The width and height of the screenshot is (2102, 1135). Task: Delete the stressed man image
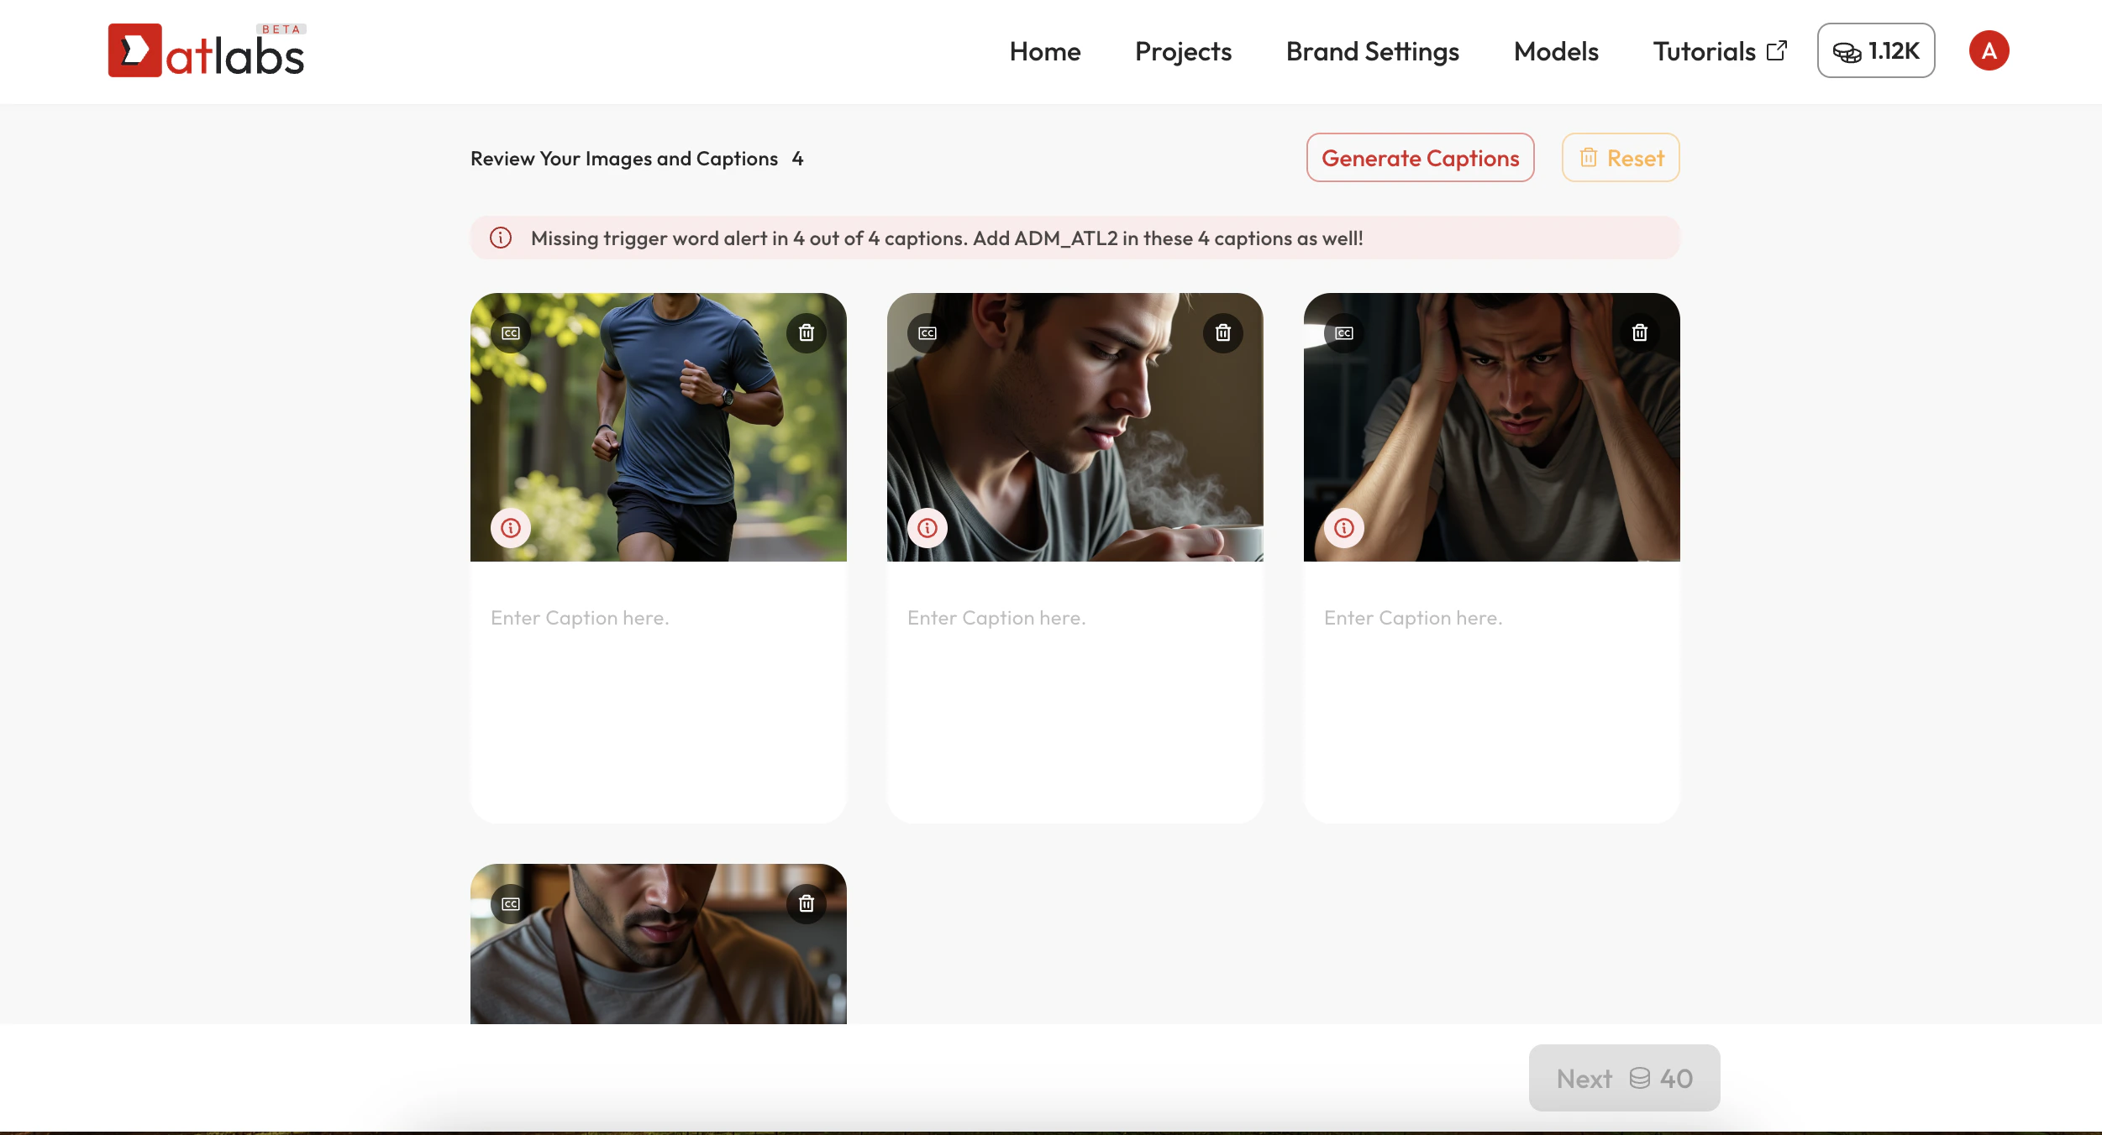(1640, 333)
